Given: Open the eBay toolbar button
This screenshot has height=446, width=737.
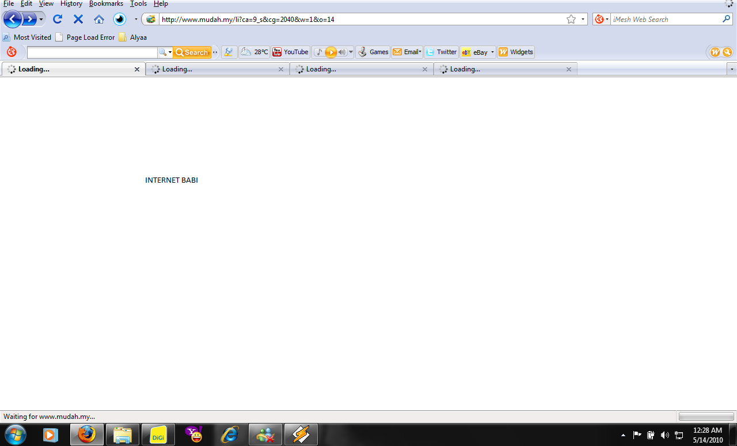Looking at the screenshot, I should (x=474, y=52).
